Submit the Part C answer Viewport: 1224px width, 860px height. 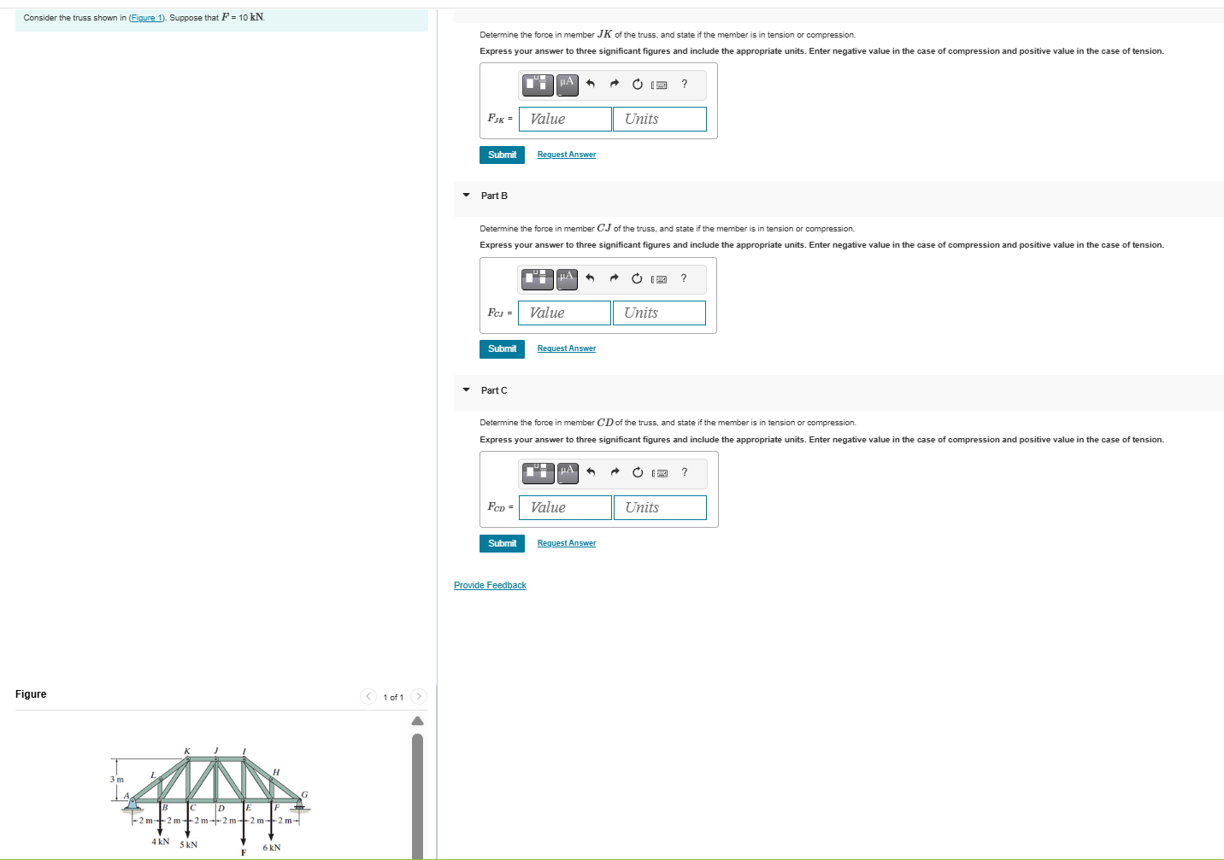pos(502,543)
